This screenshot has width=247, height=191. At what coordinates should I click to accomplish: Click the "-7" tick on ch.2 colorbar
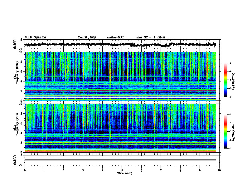tap(230, 148)
